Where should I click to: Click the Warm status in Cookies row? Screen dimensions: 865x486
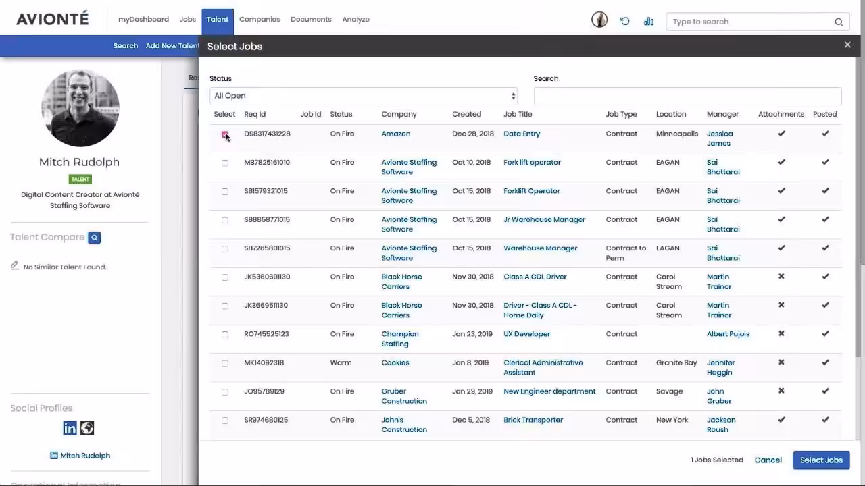coord(341,362)
